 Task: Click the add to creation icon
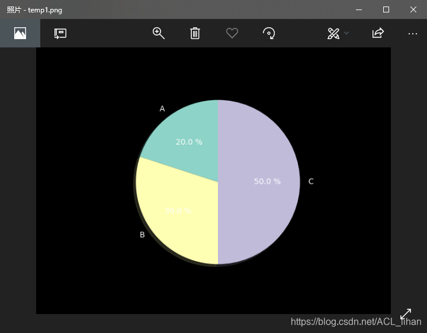pyautogui.click(x=60, y=34)
